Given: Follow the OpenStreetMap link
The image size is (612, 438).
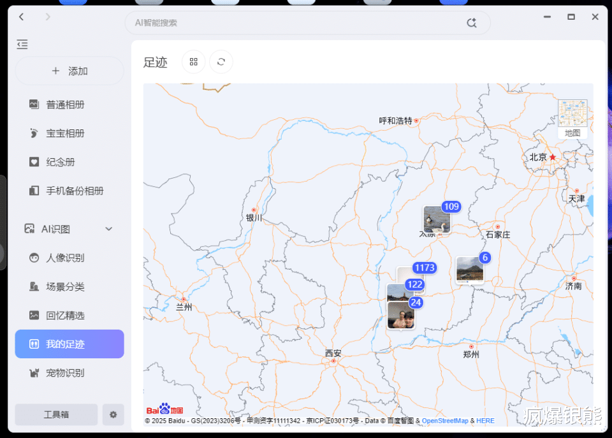Looking at the screenshot, I should click(x=445, y=421).
